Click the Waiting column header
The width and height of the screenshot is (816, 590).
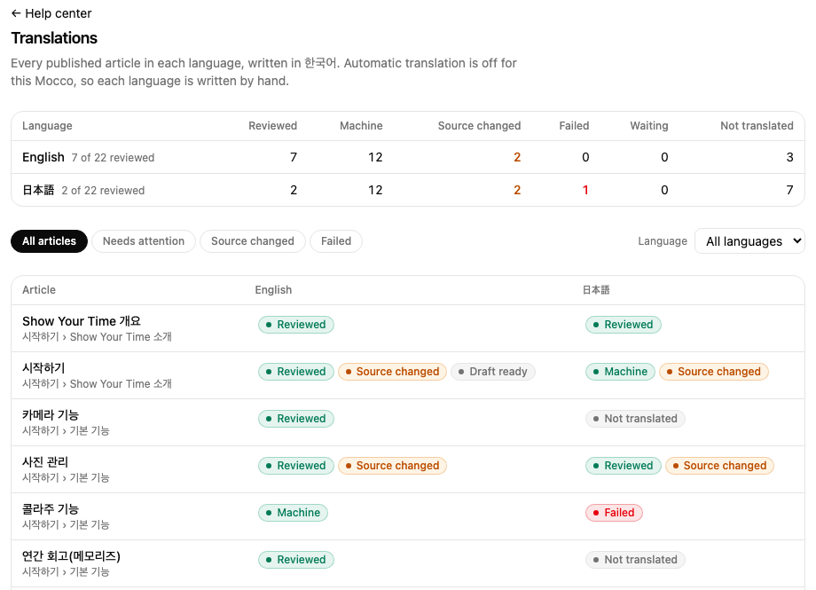[649, 125]
